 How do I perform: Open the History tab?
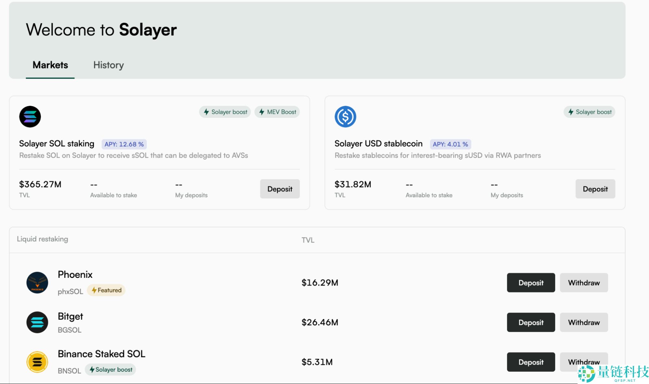[x=108, y=65]
